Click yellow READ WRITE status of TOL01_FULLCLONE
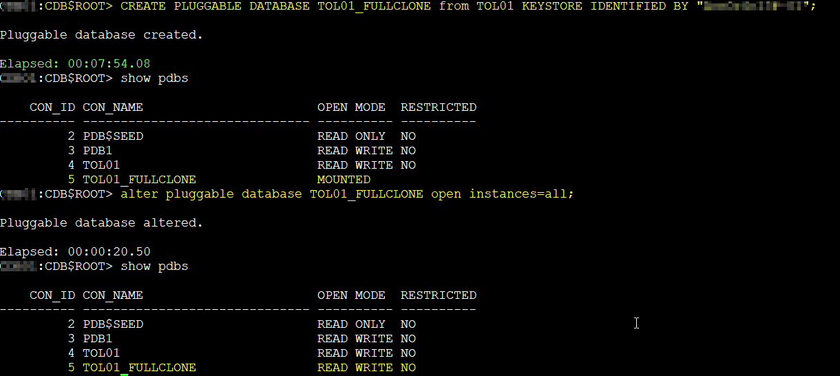Image resolution: width=840 pixels, height=376 pixels. (x=355, y=368)
